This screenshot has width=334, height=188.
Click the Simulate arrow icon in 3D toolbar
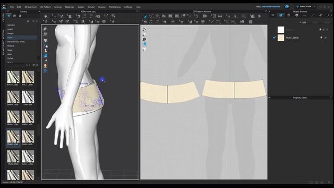coord(45,16)
